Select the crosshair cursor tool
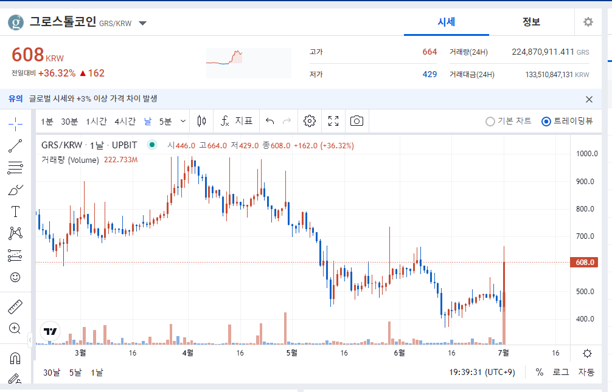The width and height of the screenshot is (612, 392). pyautogui.click(x=15, y=124)
